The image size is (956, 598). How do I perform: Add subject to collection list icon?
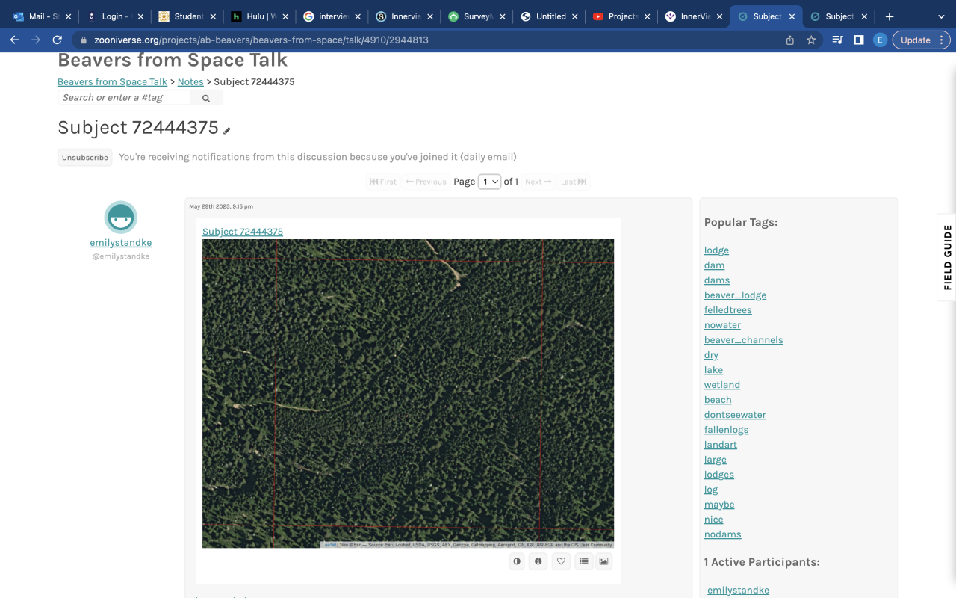(x=583, y=561)
